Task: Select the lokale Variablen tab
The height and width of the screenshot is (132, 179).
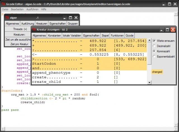Action: pos(72,35)
